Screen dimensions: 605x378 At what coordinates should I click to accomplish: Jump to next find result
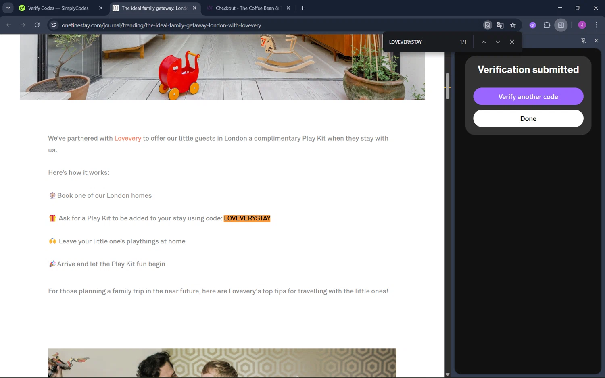pos(498,42)
